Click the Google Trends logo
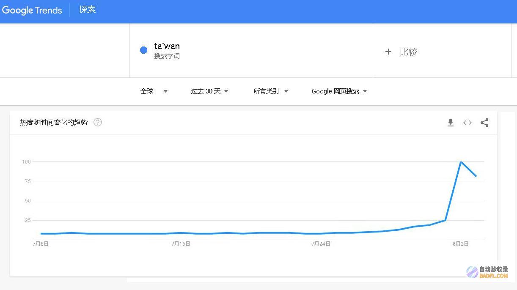Image resolution: width=517 pixels, height=290 pixels. point(32,10)
